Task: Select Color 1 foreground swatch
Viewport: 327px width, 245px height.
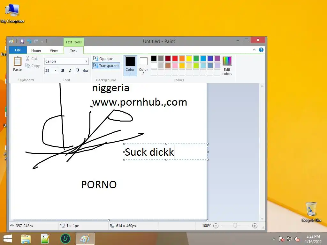Action: pyautogui.click(x=130, y=65)
